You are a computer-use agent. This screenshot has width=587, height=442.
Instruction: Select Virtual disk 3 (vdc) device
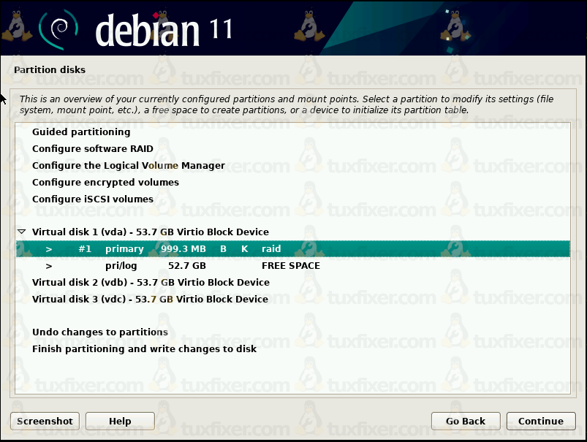click(x=151, y=300)
